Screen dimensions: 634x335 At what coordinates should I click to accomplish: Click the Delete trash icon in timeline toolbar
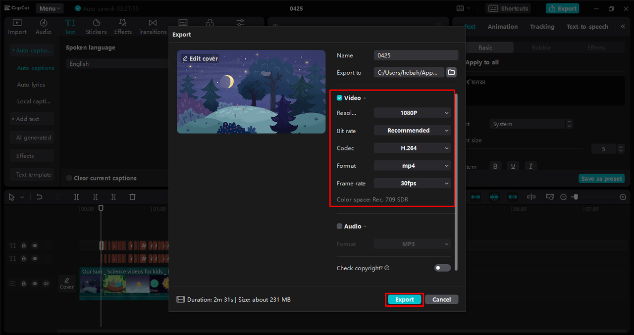tap(132, 197)
